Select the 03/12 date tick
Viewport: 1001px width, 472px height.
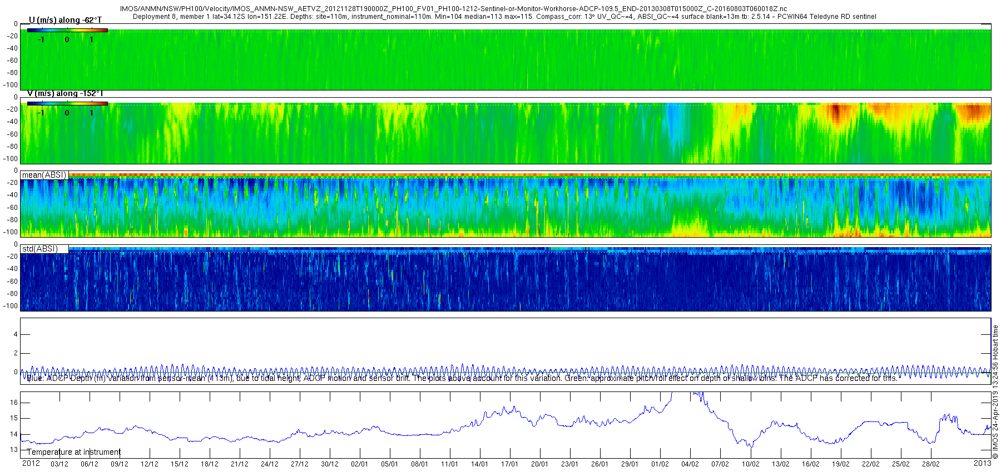coord(60,464)
